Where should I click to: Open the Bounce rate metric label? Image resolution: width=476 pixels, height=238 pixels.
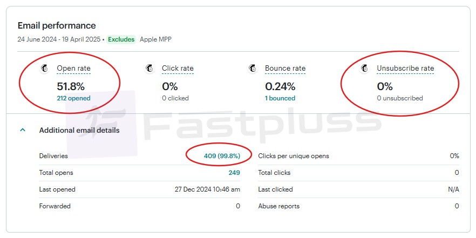pos(285,69)
